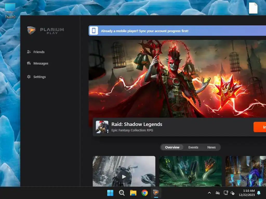
Task: Open the Messages section
Action: click(x=38, y=63)
